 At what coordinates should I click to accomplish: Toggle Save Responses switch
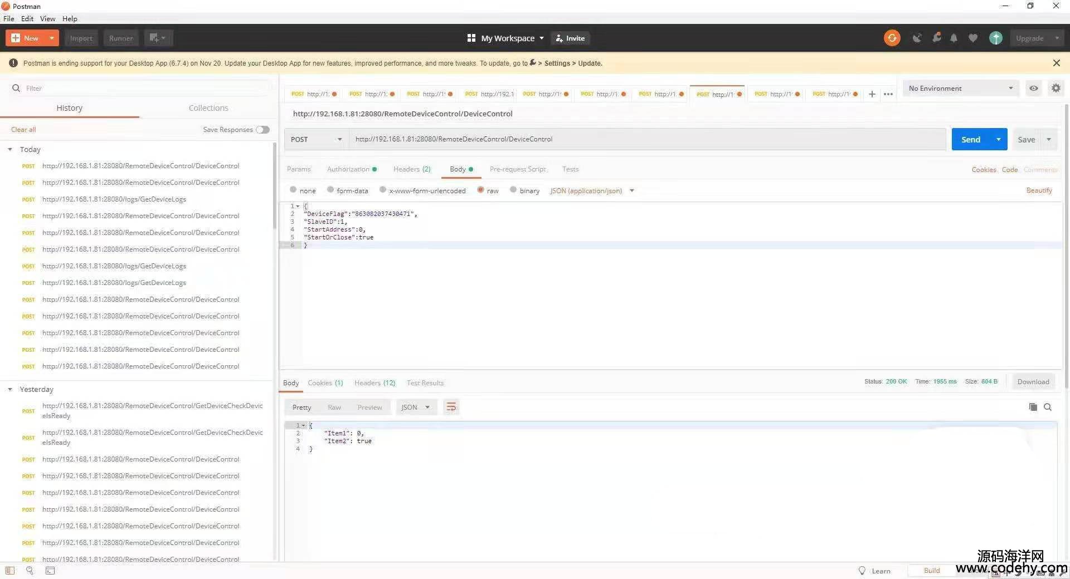click(262, 130)
